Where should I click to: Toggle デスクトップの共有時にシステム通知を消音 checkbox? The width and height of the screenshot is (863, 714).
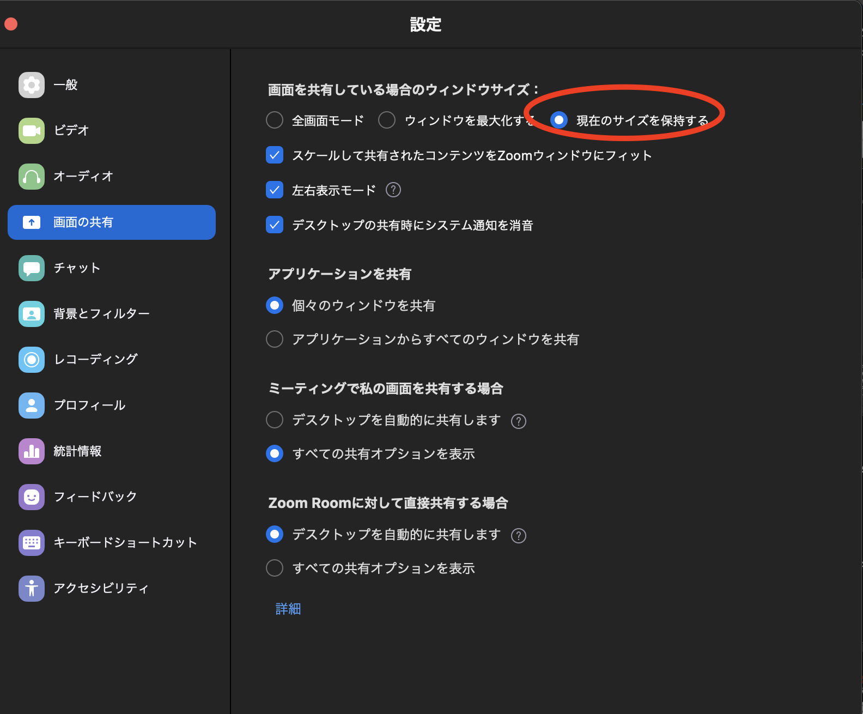pos(275,225)
